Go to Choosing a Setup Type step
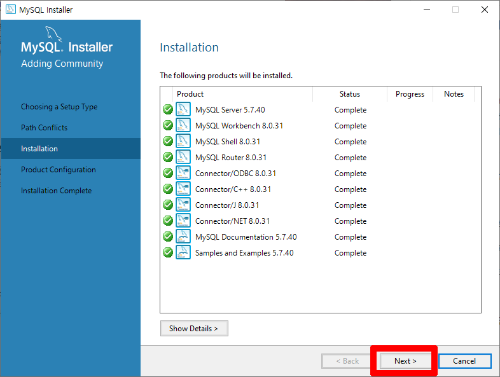 [x=59, y=107]
